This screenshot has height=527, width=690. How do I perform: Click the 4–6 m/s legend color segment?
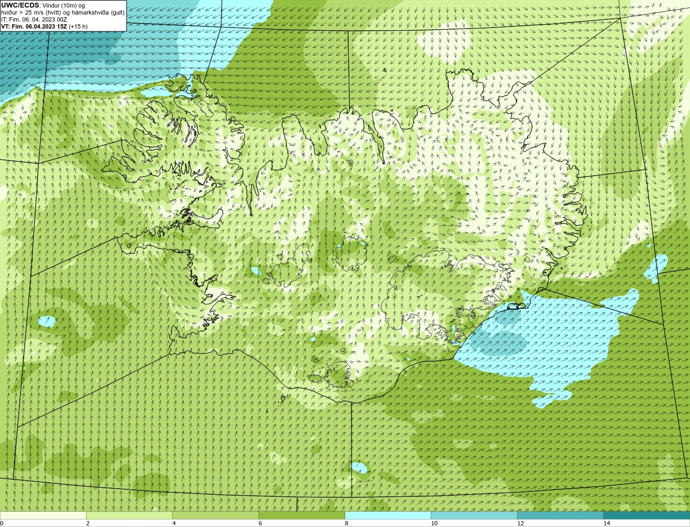[216, 515]
